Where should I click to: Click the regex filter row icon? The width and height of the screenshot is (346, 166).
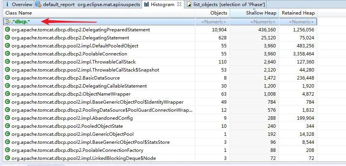tap(8, 22)
